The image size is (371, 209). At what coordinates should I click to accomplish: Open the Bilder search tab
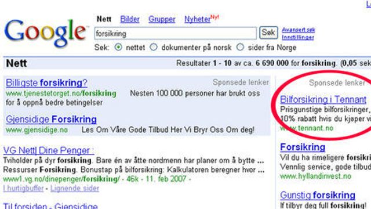pos(130,19)
